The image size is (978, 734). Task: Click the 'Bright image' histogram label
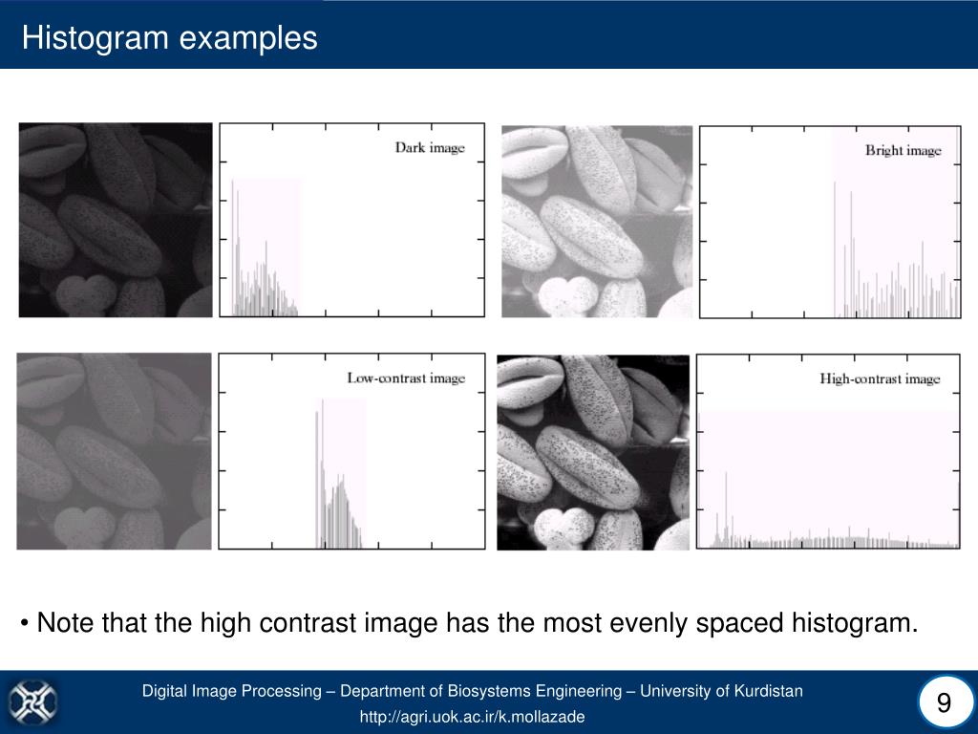(904, 150)
